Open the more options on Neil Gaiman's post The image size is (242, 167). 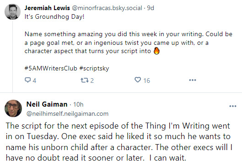(x=233, y=106)
